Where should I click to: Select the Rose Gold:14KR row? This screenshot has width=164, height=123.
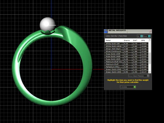coord(126,56)
